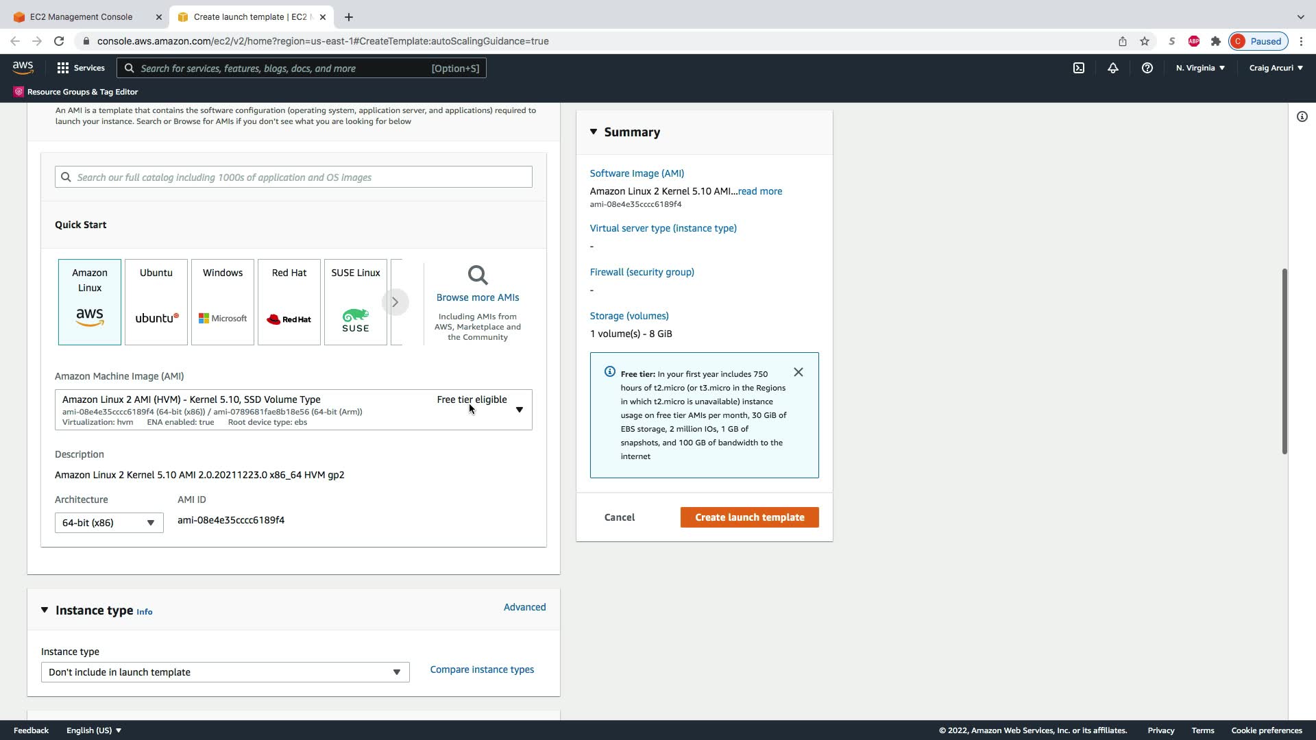Switch to EC2 Management Console tab
Image resolution: width=1316 pixels, height=740 pixels.
(x=81, y=16)
